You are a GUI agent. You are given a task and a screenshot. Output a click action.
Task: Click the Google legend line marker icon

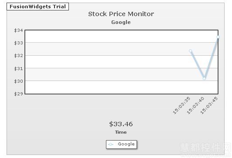tap(111, 144)
